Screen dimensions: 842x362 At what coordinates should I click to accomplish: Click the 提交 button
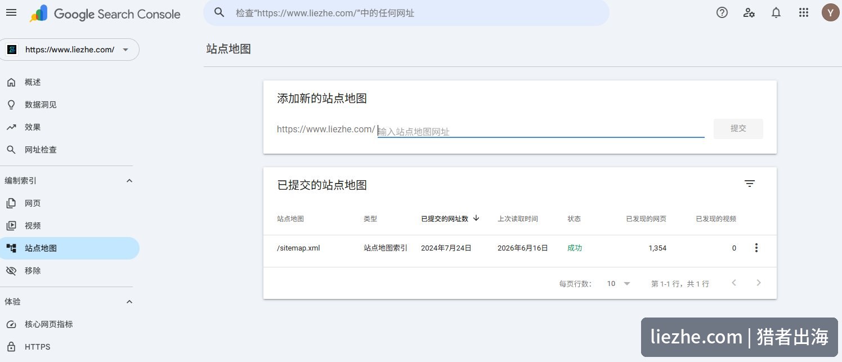coord(738,128)
